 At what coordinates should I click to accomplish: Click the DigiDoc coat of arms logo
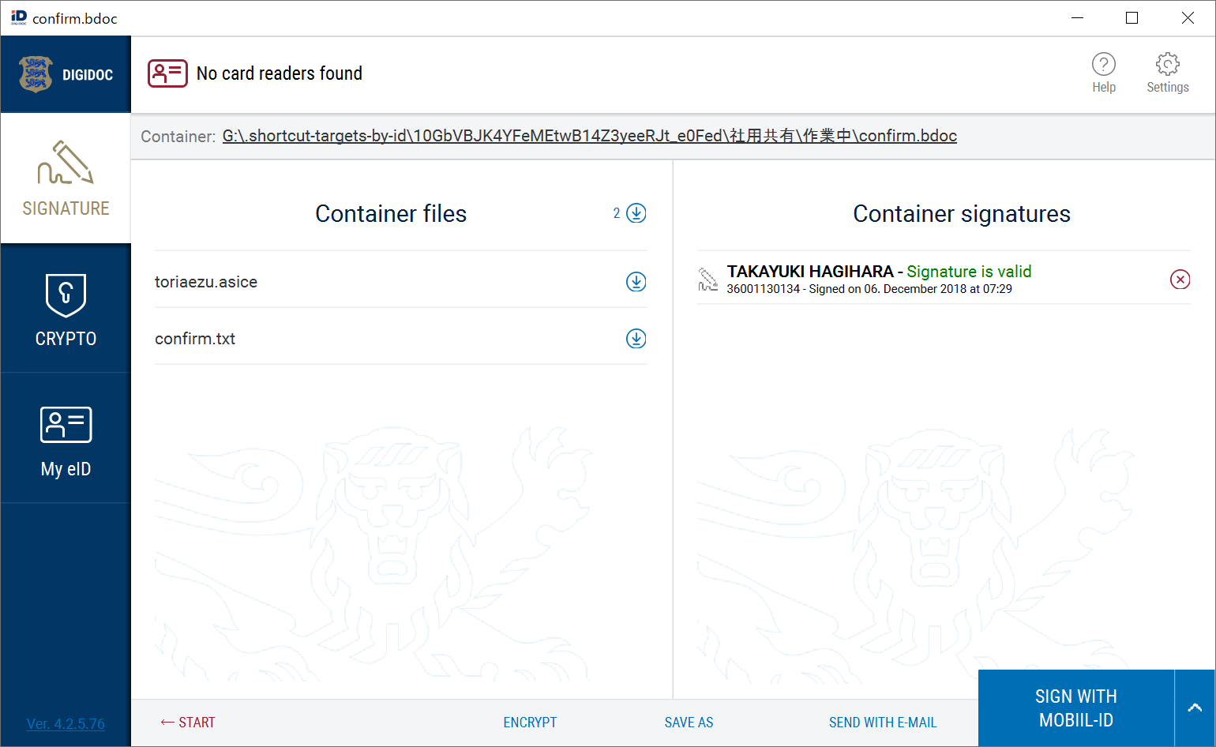tap(36, 74)
